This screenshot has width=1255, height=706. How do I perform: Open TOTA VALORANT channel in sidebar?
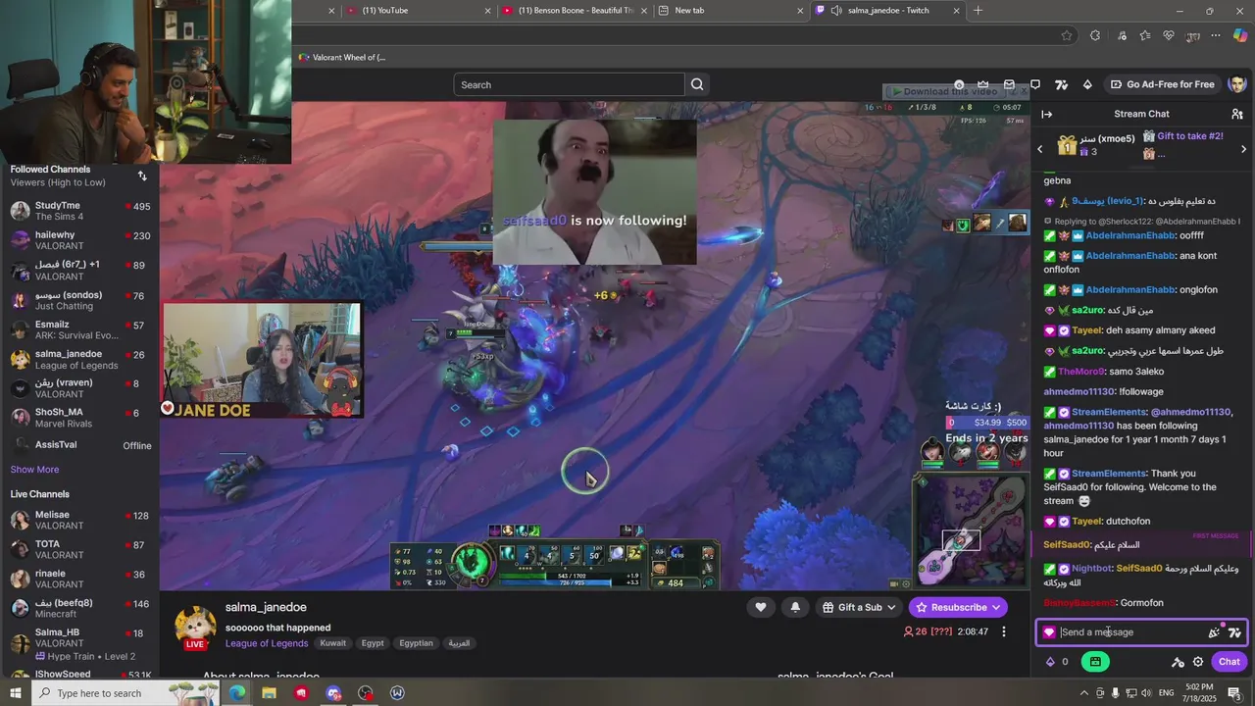pyautogui.click(x=79, y=549)
